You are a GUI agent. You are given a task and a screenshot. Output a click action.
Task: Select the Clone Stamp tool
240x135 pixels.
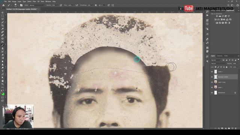pyautogui.click(x=3, y=48)
